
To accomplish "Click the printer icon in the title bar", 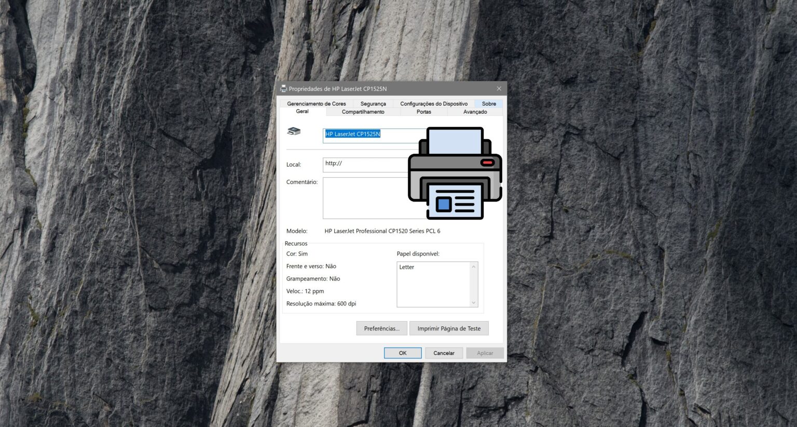I will tap(283, 88).
